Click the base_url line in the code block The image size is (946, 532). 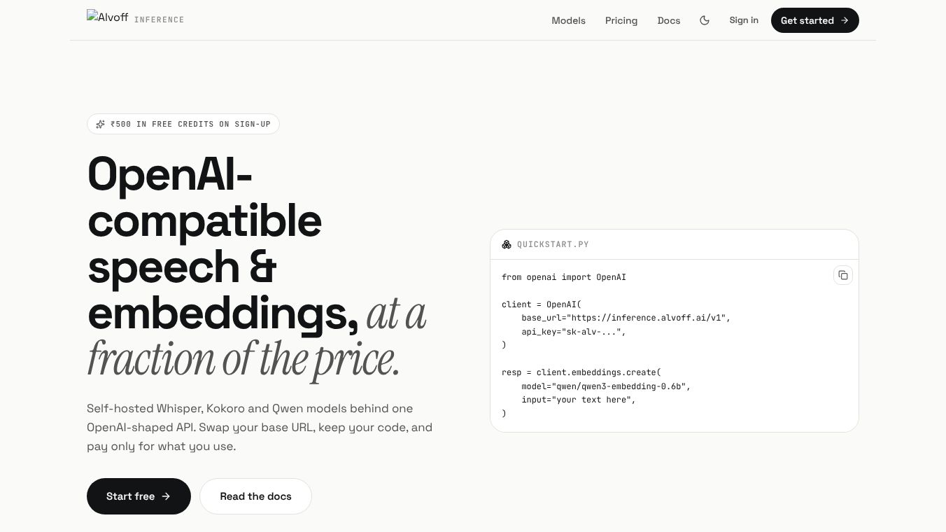[x=626, y=318]
